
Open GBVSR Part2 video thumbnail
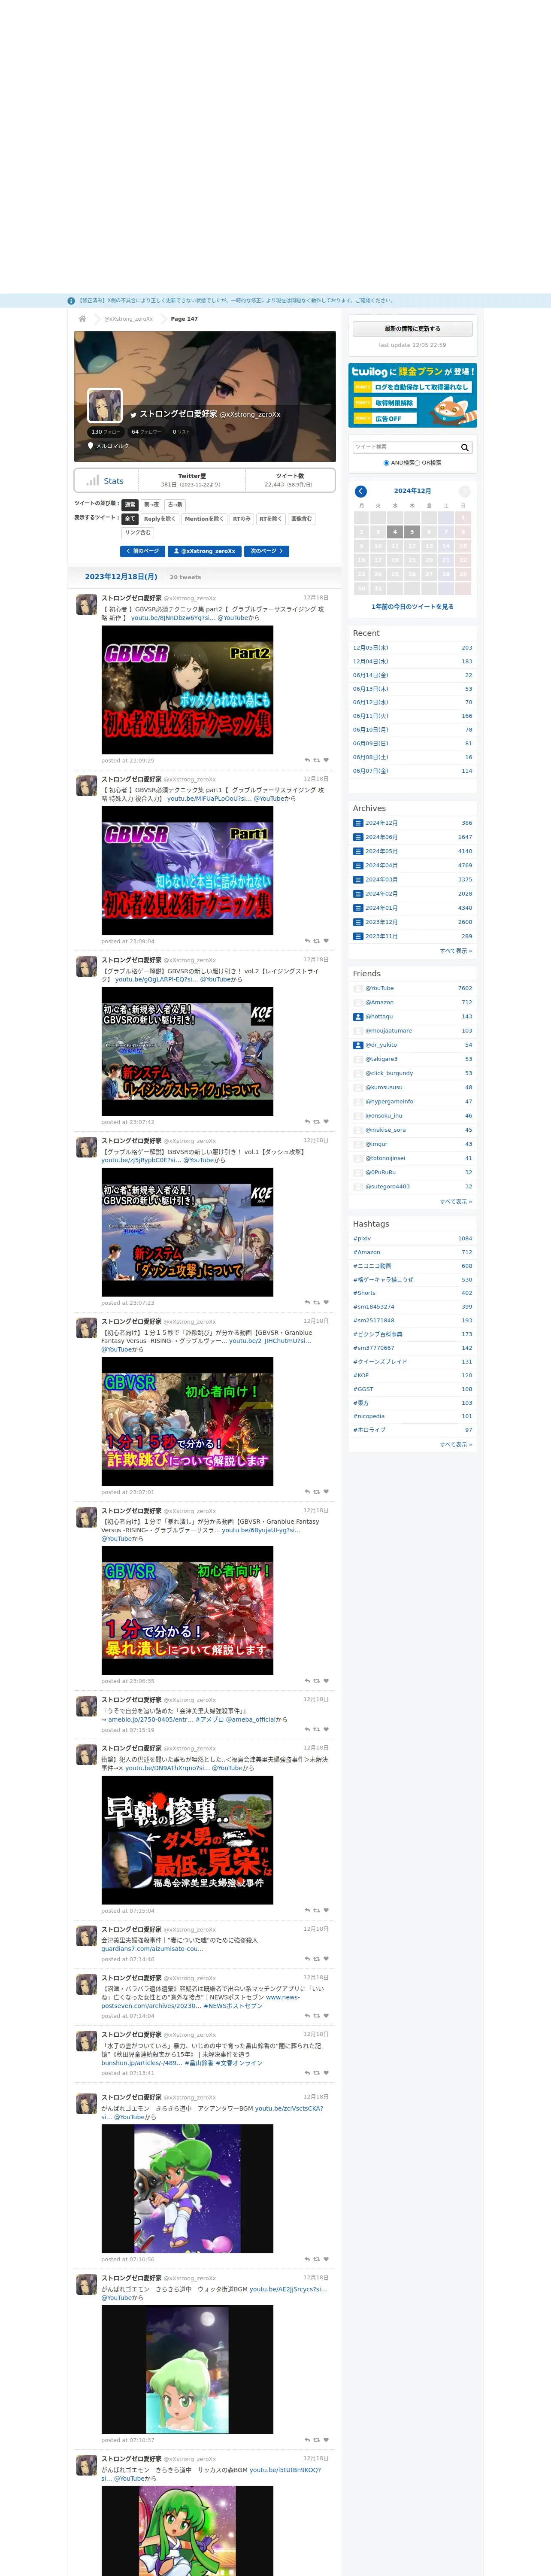187,690
